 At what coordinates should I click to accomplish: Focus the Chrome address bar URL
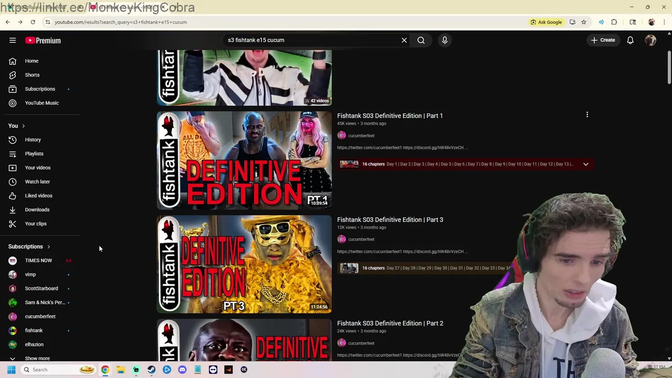click(121, 22)
